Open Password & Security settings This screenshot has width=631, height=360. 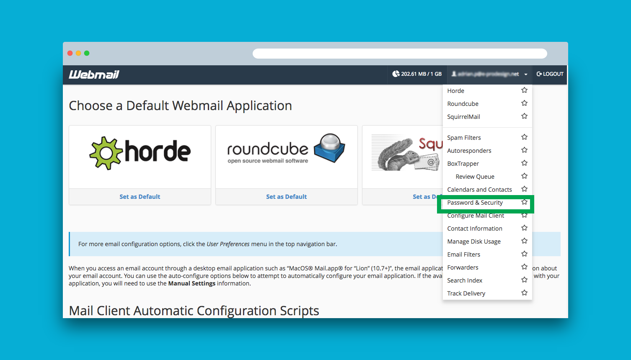point(475,203)
